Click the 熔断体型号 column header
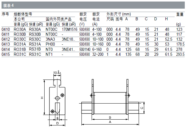 [x=23, y=14]
